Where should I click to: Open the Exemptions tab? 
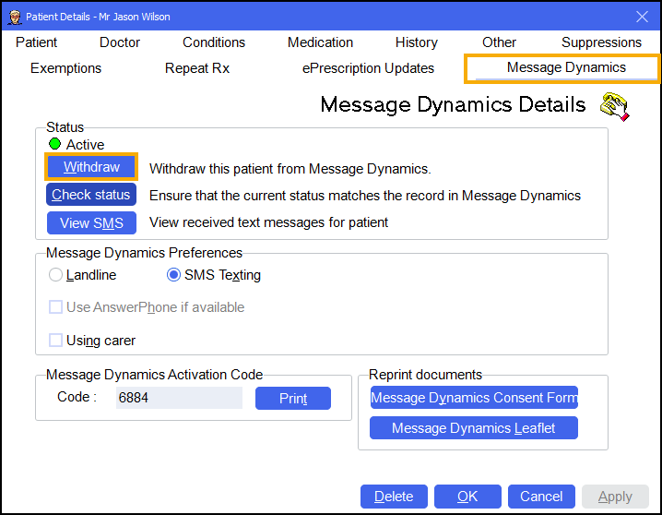(65, 68)
